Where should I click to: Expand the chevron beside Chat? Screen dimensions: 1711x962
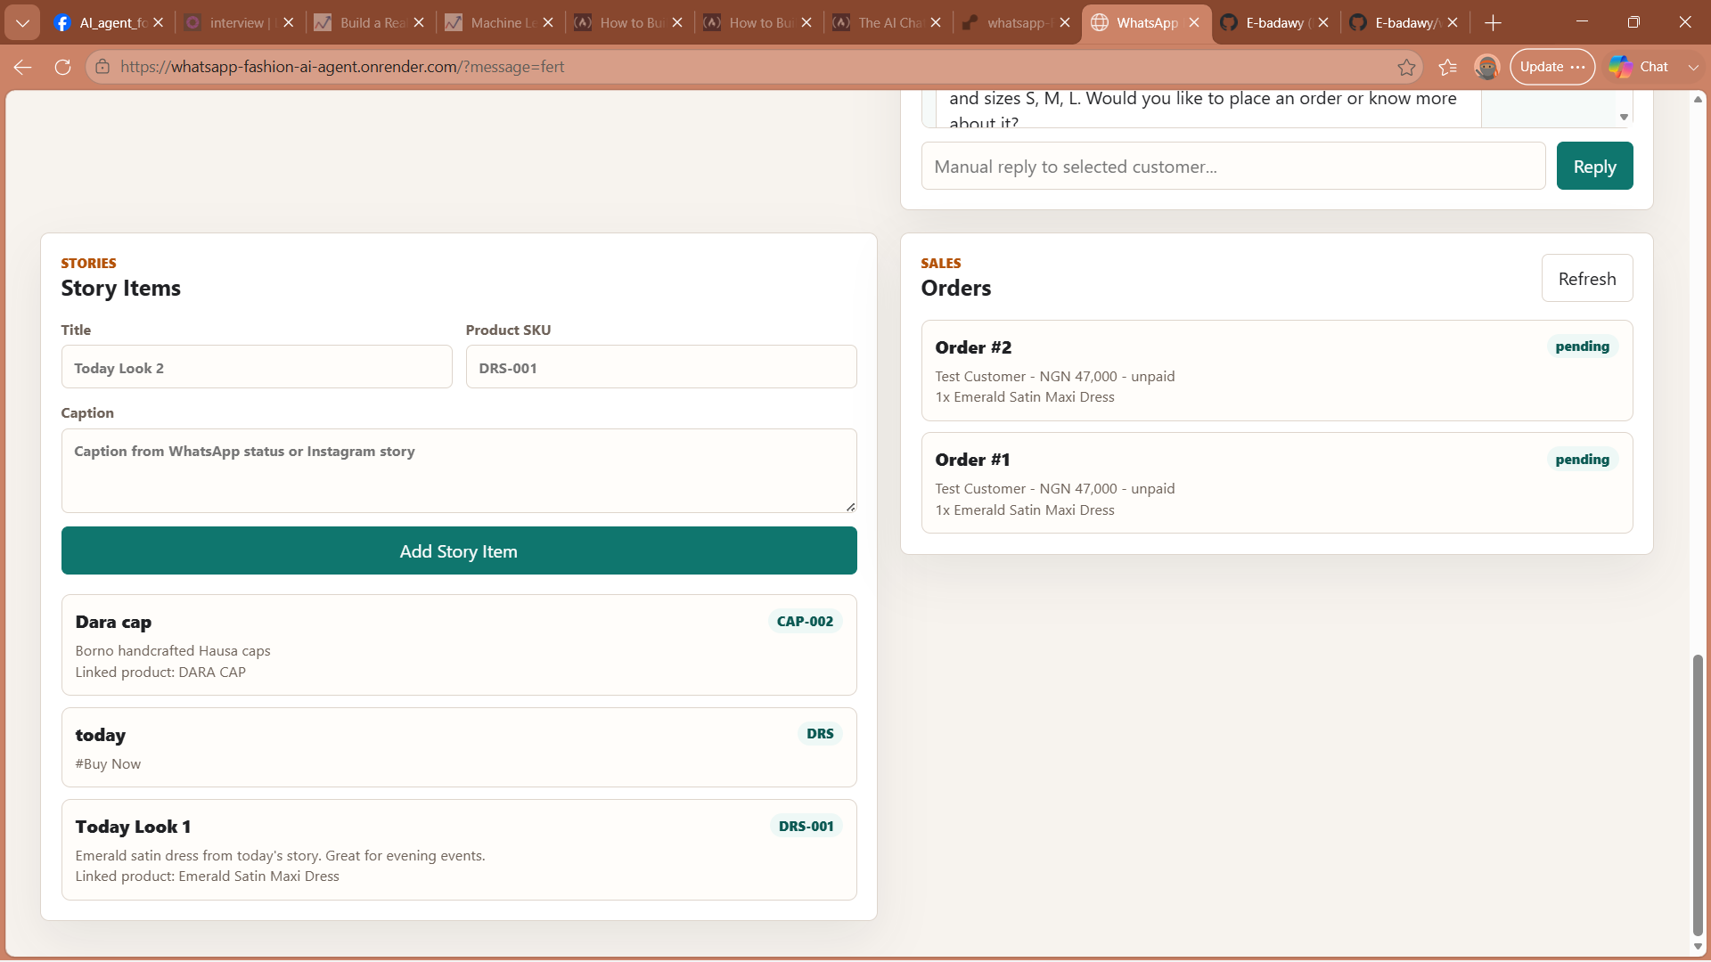click(x=1693, y=67)
